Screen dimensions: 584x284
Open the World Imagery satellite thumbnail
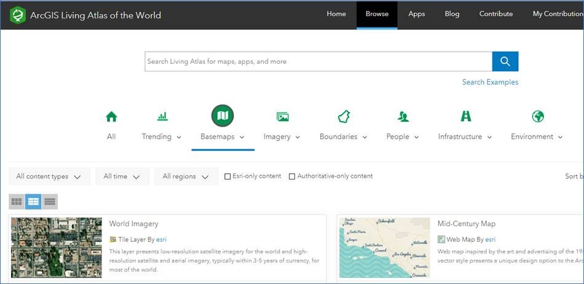click(56, 248)
